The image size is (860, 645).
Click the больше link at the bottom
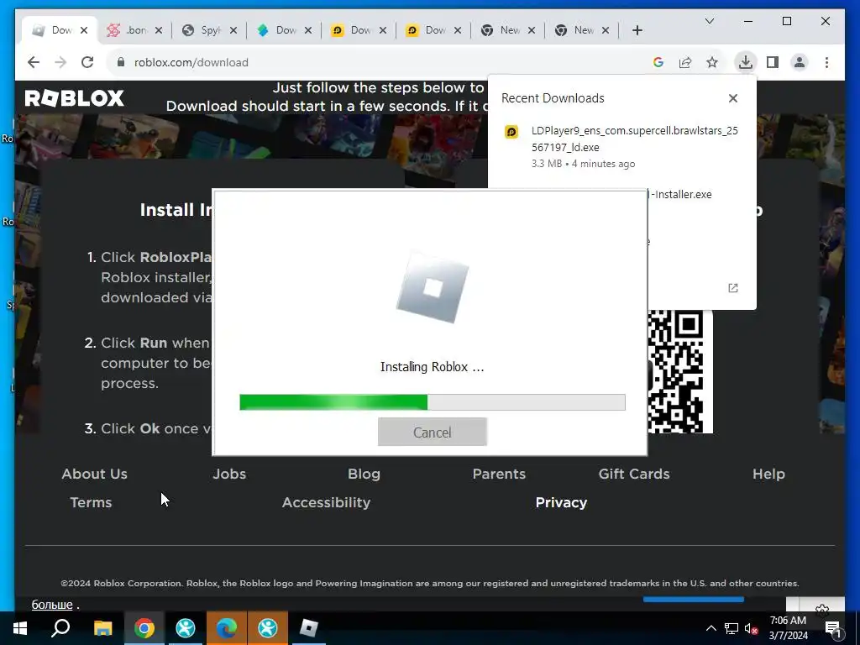coord(52,605)
